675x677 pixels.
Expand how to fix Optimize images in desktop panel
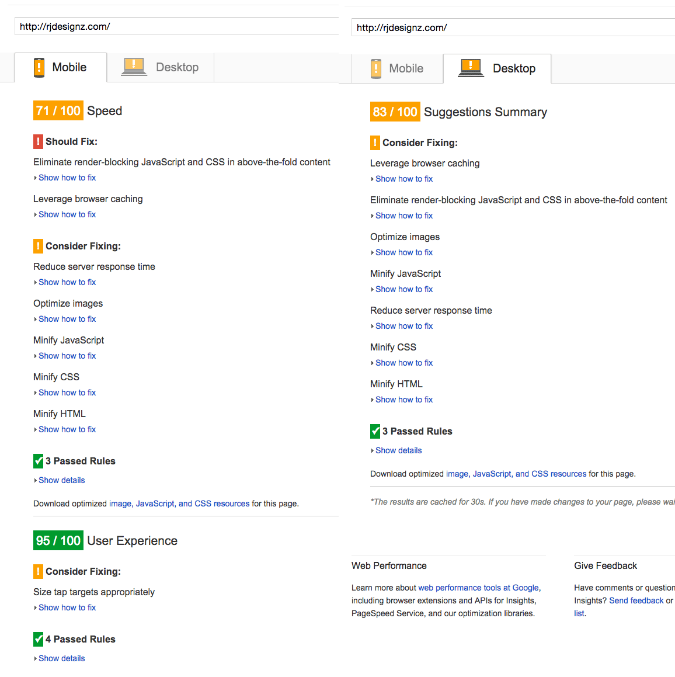[x=403, y=252]
